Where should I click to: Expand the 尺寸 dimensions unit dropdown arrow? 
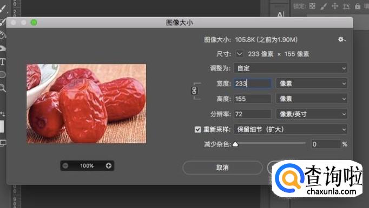(239, 54)
